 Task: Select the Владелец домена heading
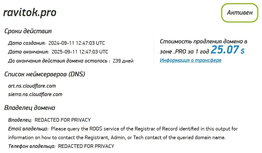pyautogui.click(x=30, y=108)
